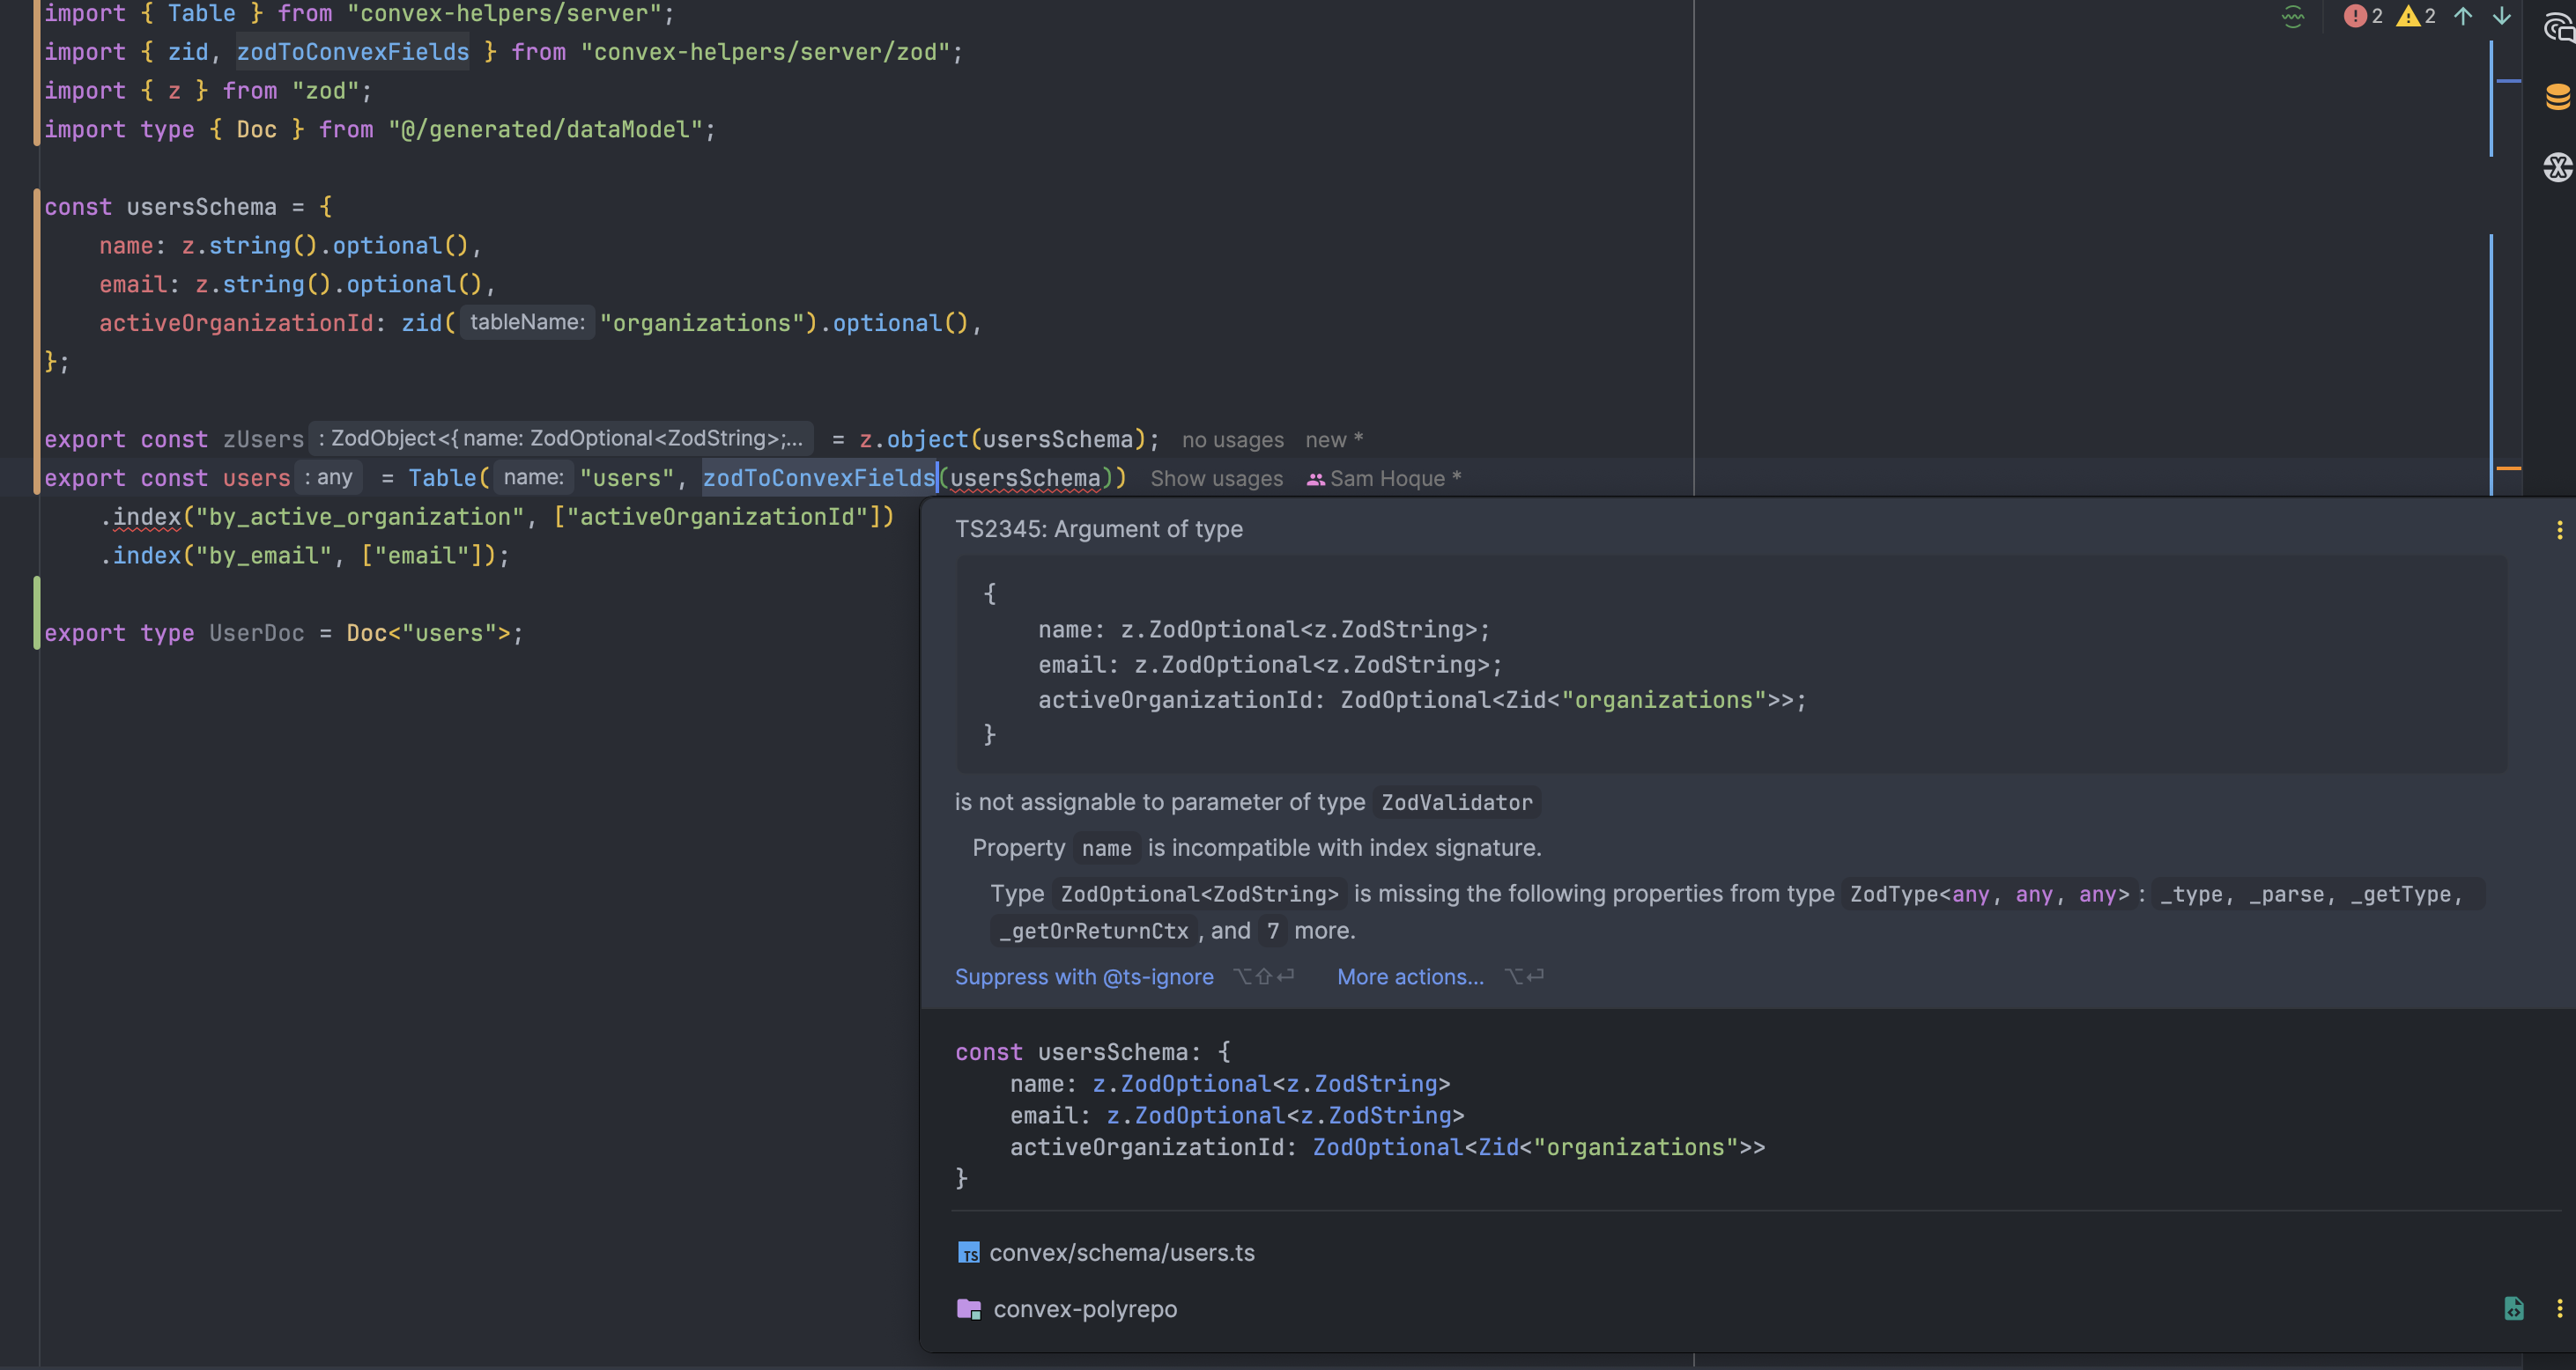Click zodToConvexFields in import statement
Viewport: 2576px width, 1370px height.
(x=352, y=52)
